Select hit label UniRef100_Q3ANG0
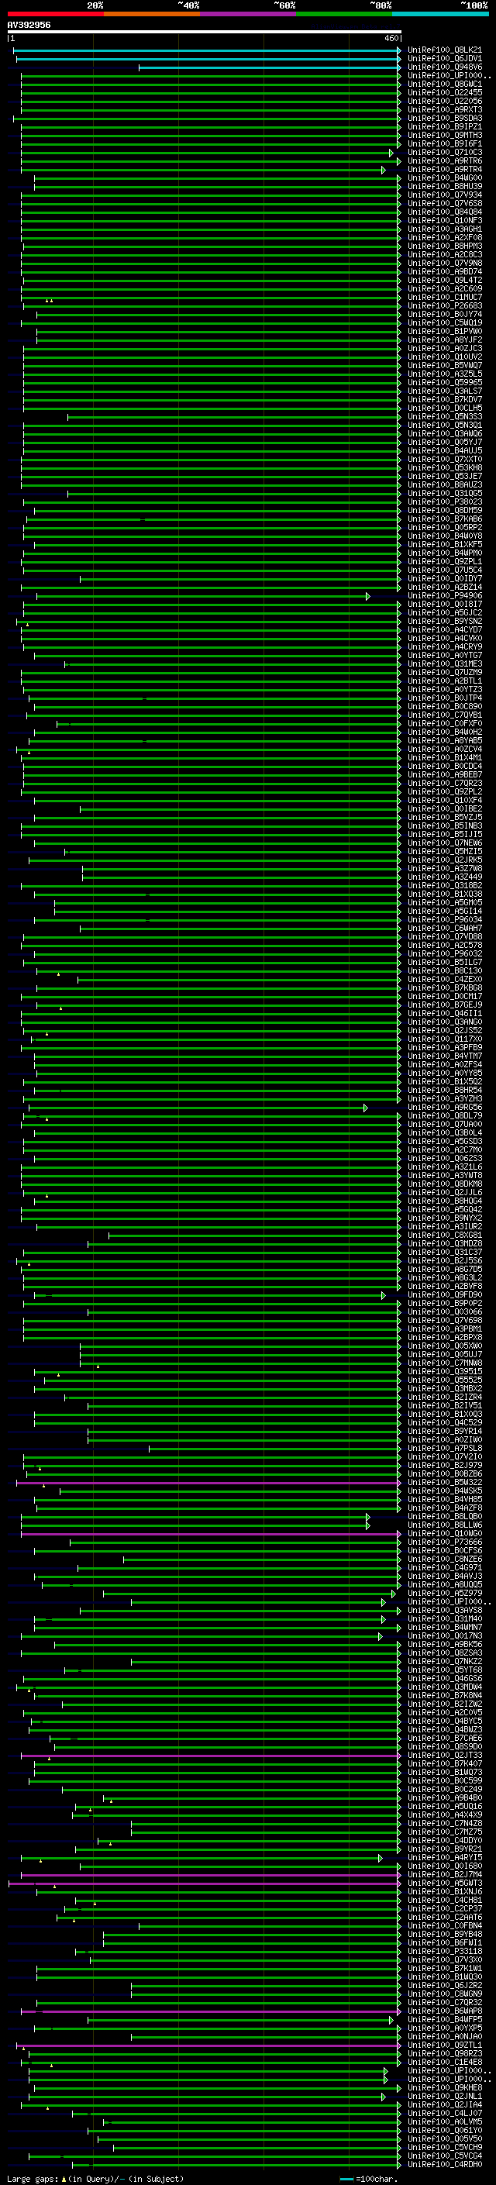 (445, 1022)
